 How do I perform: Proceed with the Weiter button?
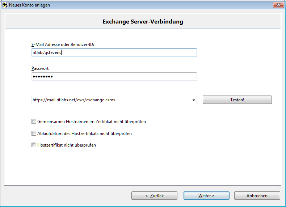206,196
